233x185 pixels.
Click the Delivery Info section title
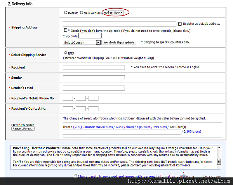[20, 4]
